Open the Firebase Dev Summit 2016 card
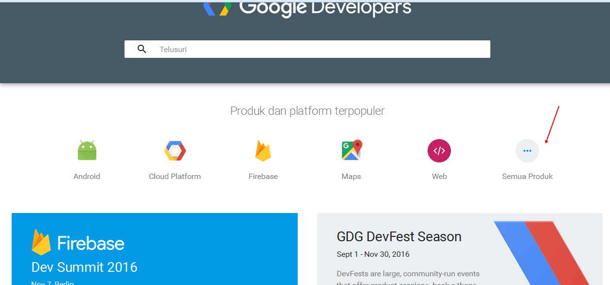Viewport: 610px width, 285px height. (x=155, y=249)
